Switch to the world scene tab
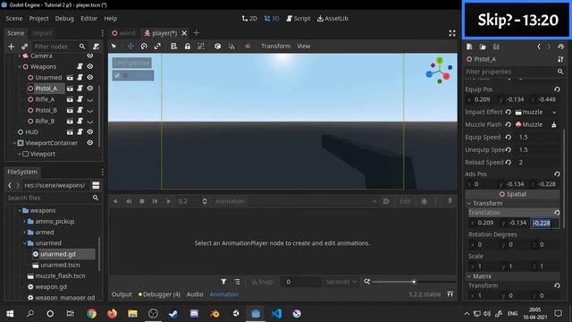572x322 pixels. (x=123, y=33)
